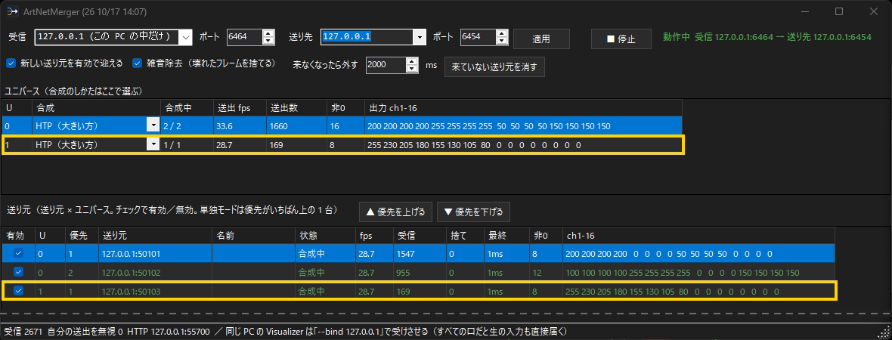Select the source row 127.0.0.1:50103
892x340 pixels.
pyautogui.click(x=418, y=291)
